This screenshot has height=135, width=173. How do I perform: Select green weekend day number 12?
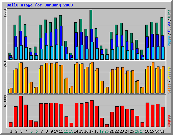point(66,131)
